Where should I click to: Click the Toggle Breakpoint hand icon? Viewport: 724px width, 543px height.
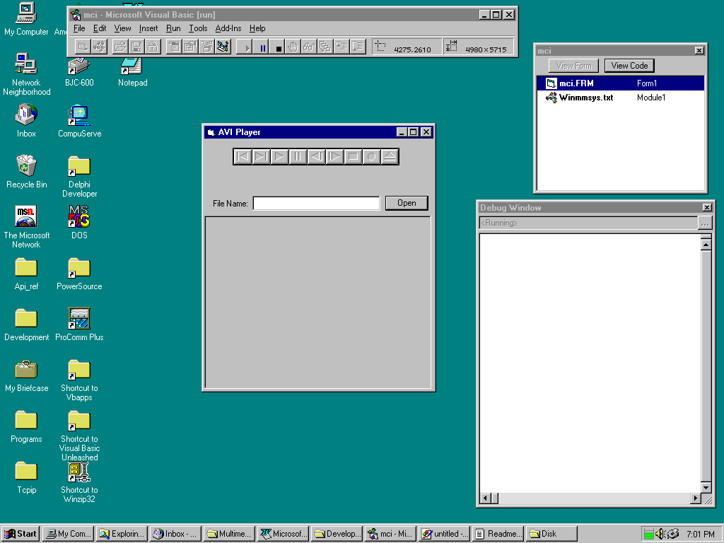pyautogui.click(x=293, y=47)
